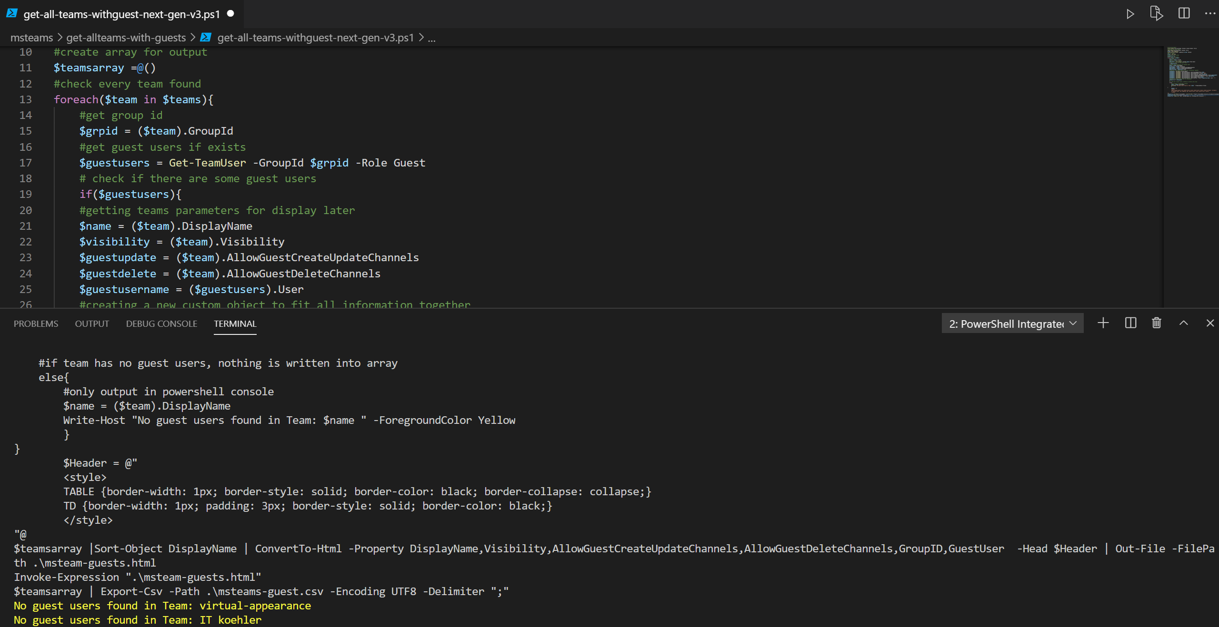Kill the terminal using the trash icon
This screenshot has height=627, width=1219.
coord(1156,323)
